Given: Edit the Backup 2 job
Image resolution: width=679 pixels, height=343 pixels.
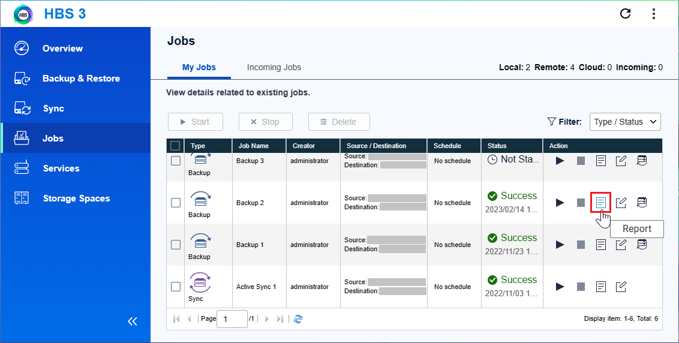Looking at the screenshot, I should [621, 202].
